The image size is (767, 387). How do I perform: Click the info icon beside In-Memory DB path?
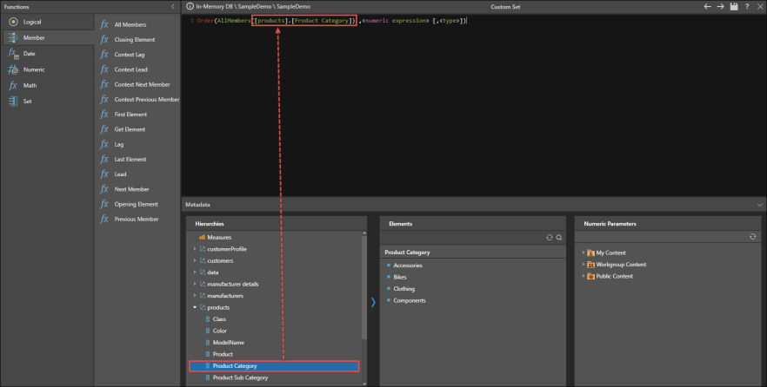(190, 6)
